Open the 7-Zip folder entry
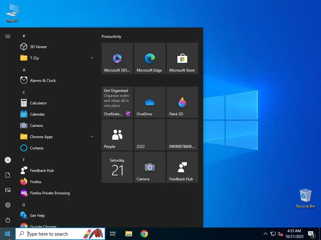Viewport: 321px width, 240px height. (x=57, y=58)
